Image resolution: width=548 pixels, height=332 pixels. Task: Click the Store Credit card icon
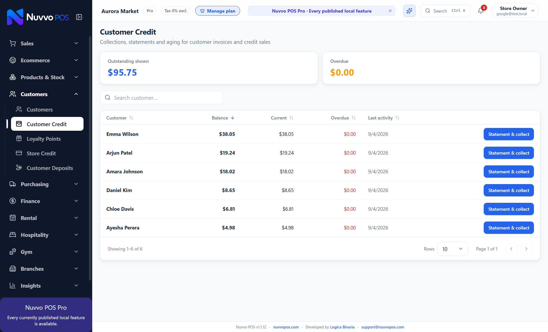[x=19, y=153]
